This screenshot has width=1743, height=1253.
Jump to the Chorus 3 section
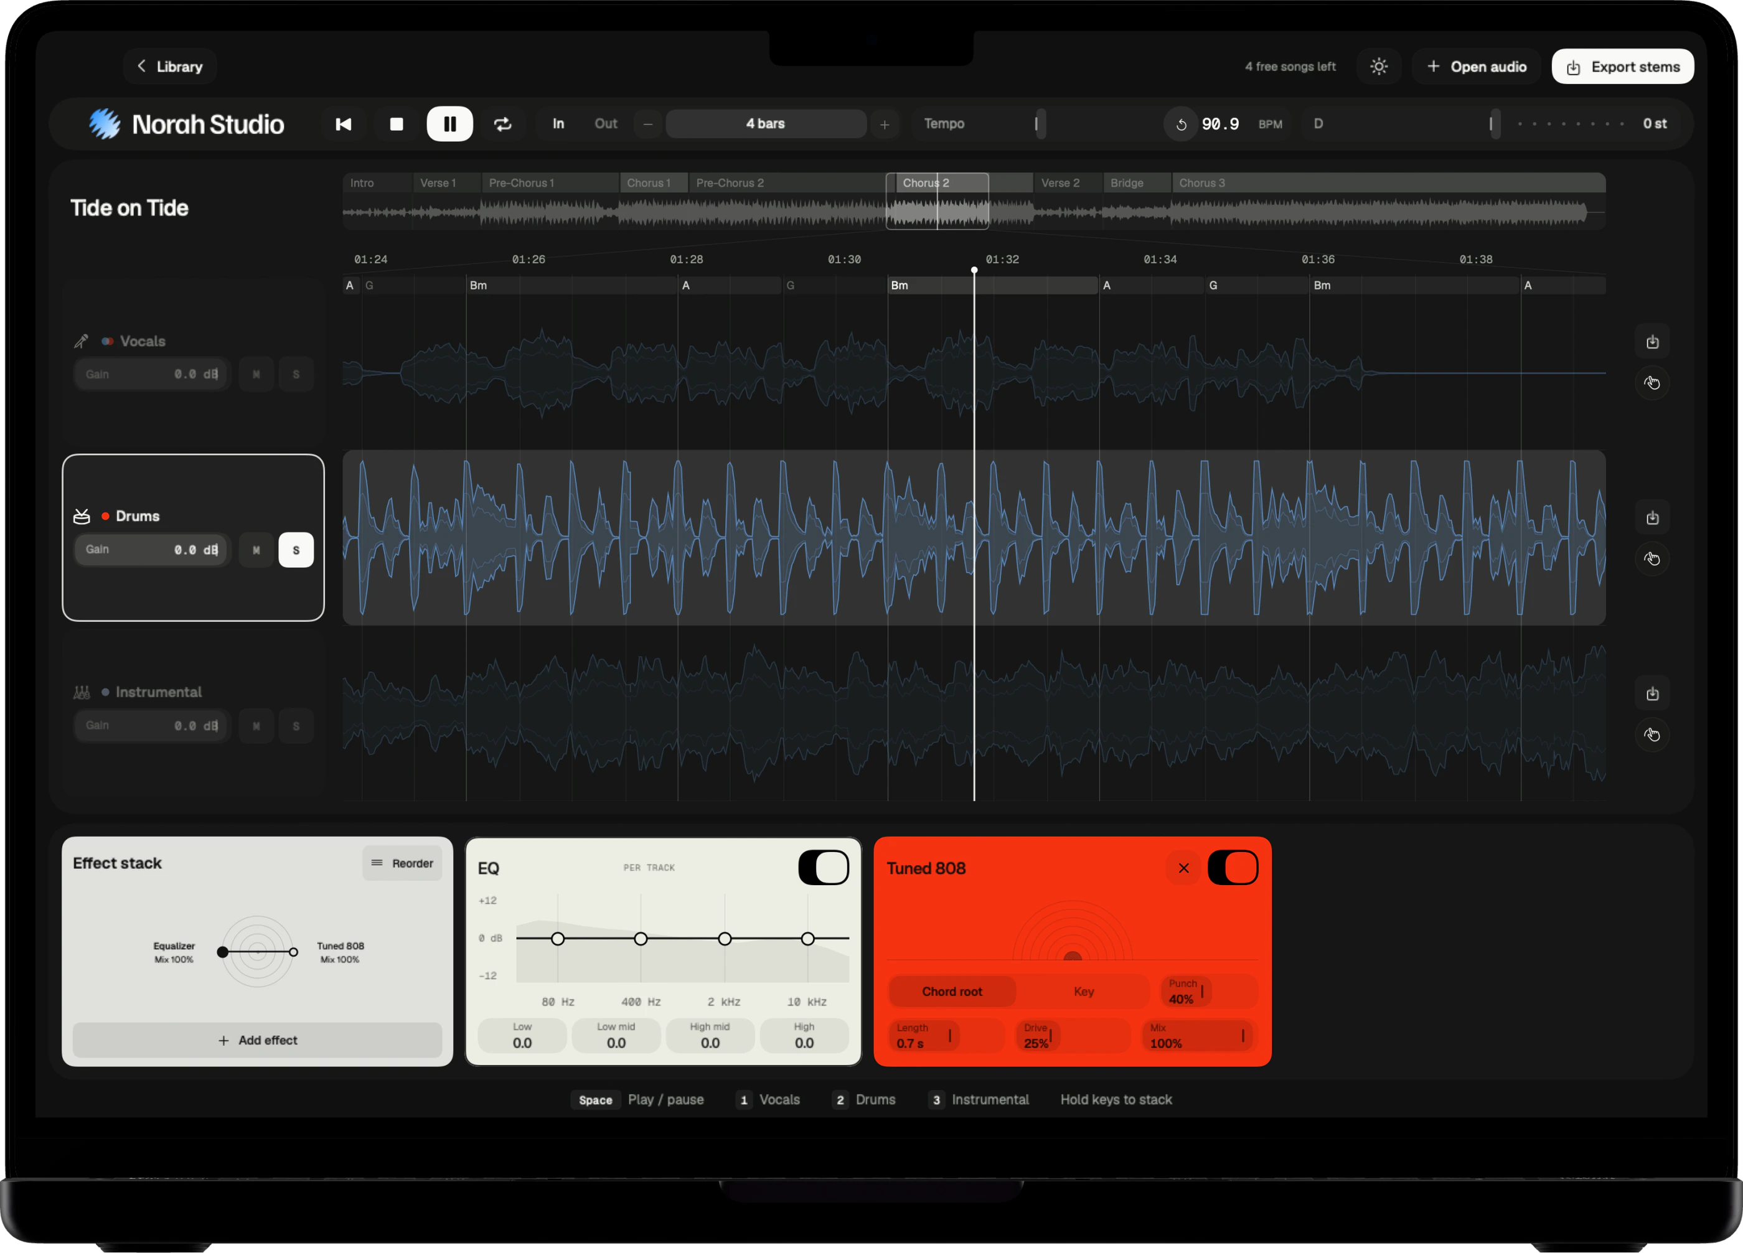pyautogui.click(x=1389, y=183)
